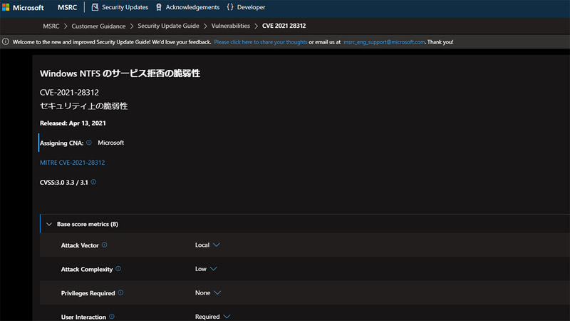
Task: Click 'CVSS:3.0 3.3 / 3.1' score text
Action: tap(63, 183)
